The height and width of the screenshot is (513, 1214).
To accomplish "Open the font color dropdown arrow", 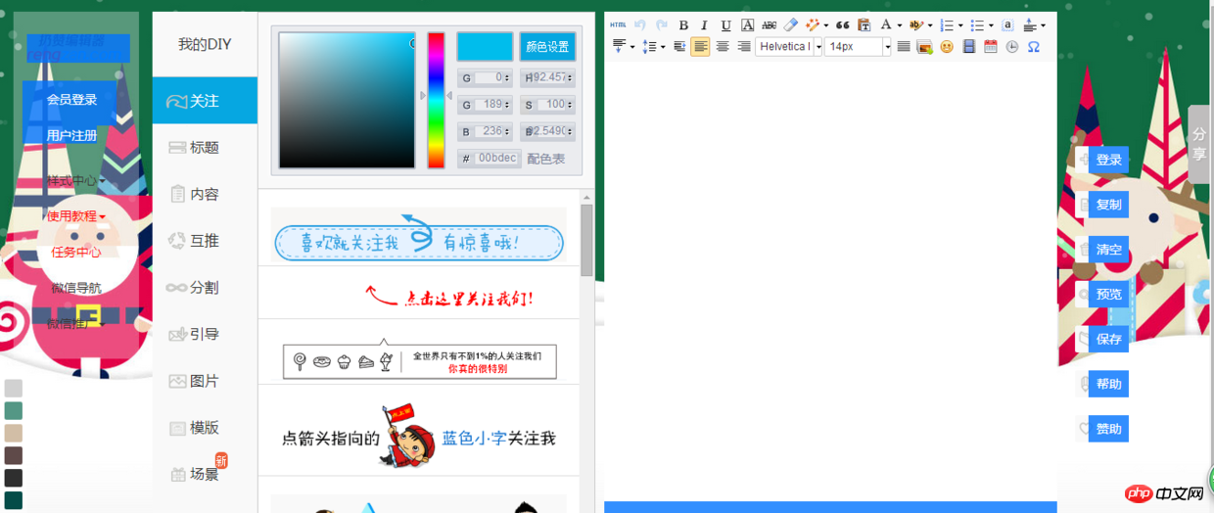I will click(900, 25).
